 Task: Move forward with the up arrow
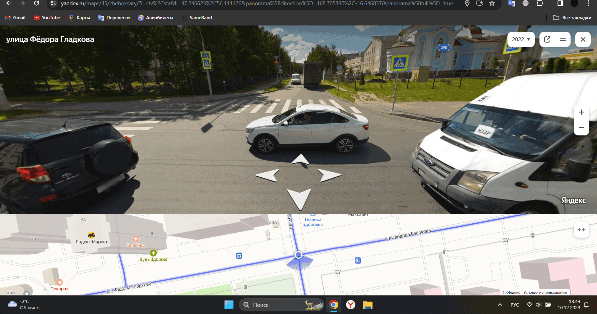pos(300,160)
